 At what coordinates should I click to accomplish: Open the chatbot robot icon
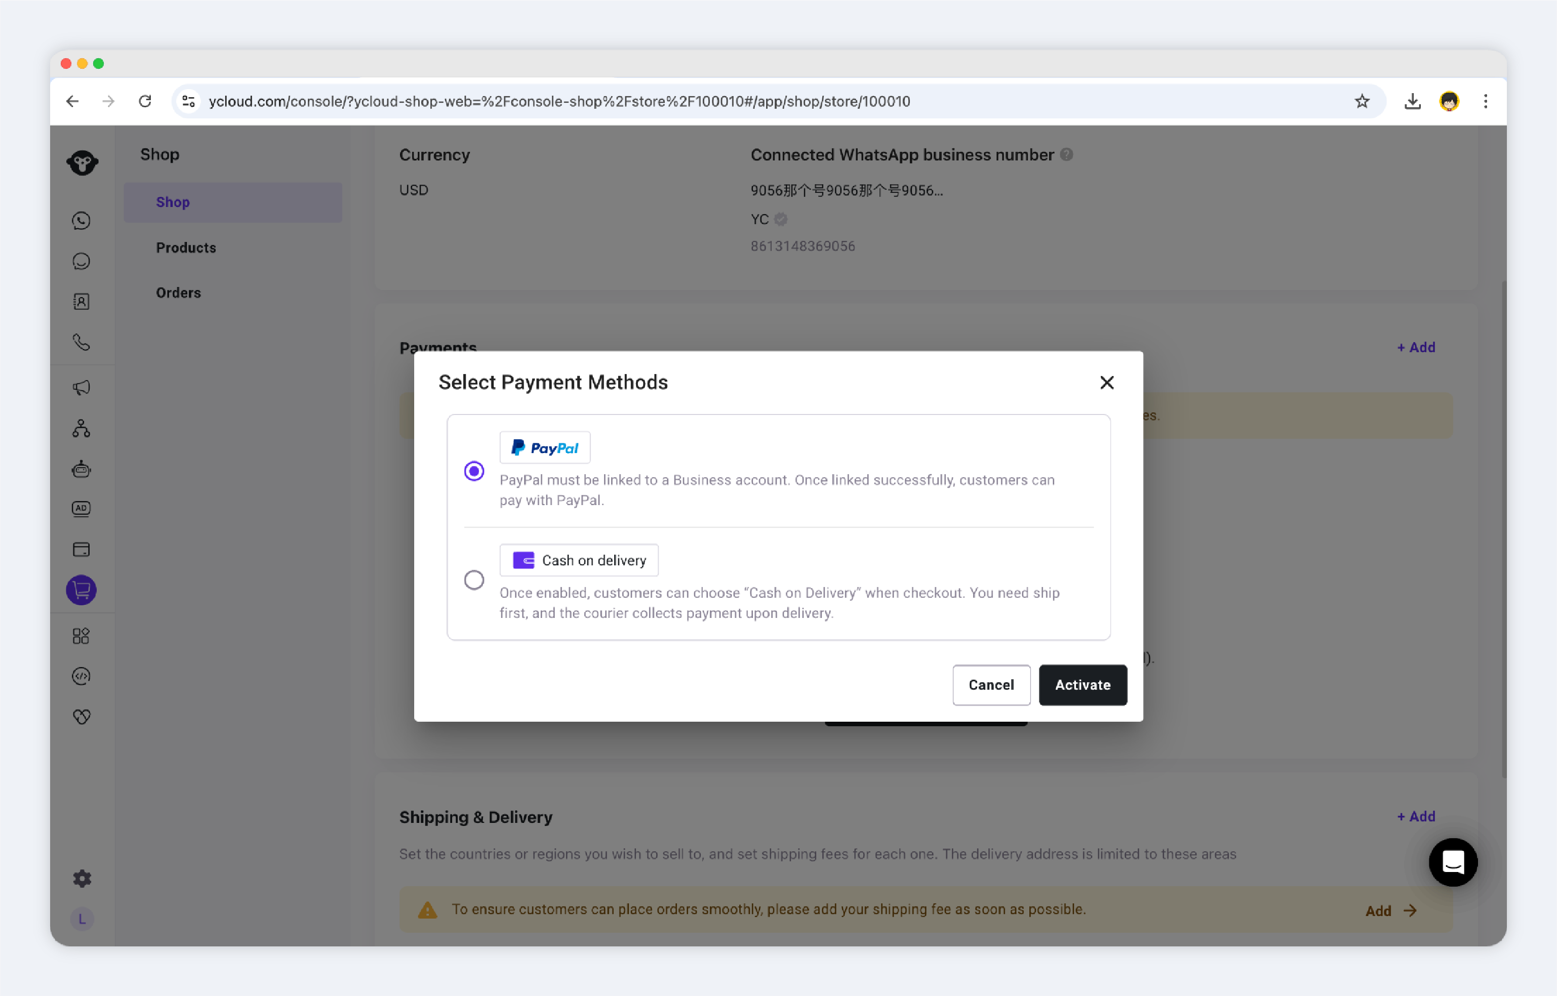coord(82,468)
